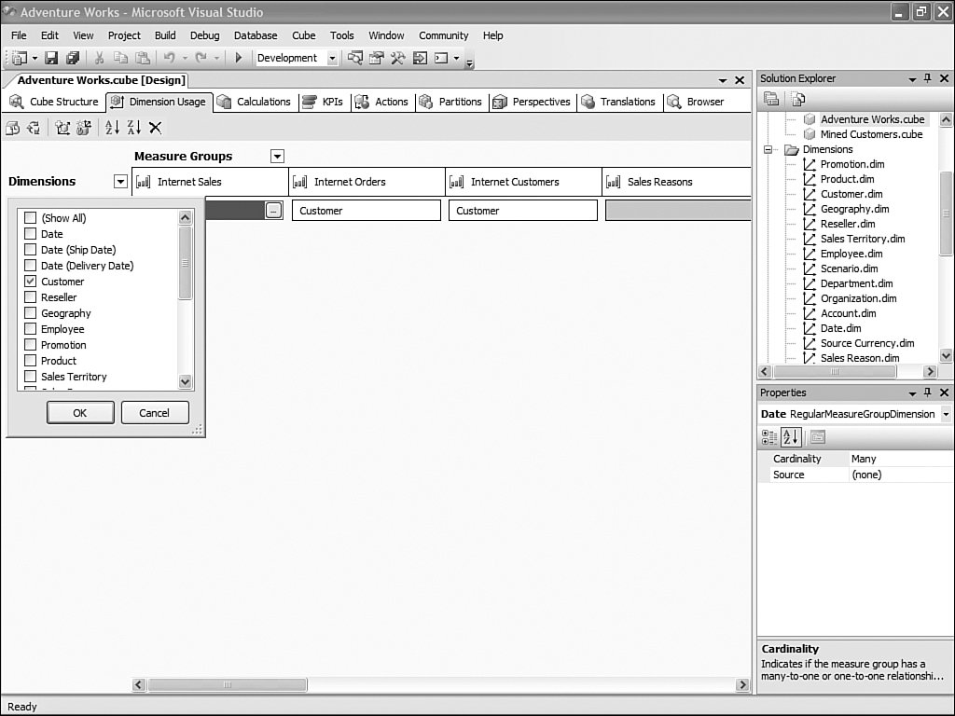Click the ellipsis button in the Internet Sales cell
Image resolution: width=955 pixels, height=716 pixels.
(x=274, y=211)
